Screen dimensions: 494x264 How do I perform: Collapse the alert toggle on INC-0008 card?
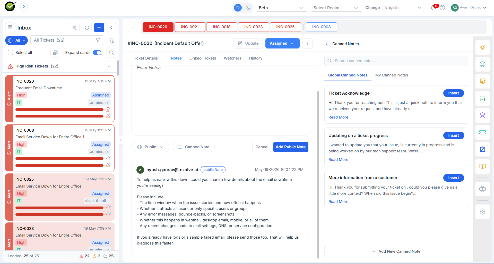tap(9, 153)
